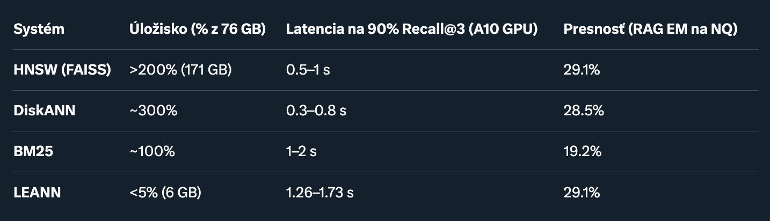Click the "BM25" row label
The image size is (770, 221).
tap(33, 151)
